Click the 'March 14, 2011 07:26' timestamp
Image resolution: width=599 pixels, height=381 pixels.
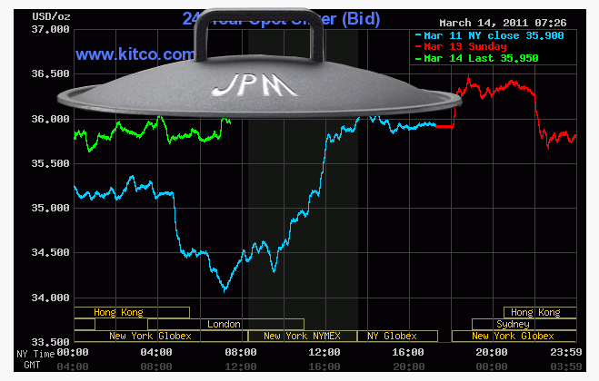[x=503, y=23]
